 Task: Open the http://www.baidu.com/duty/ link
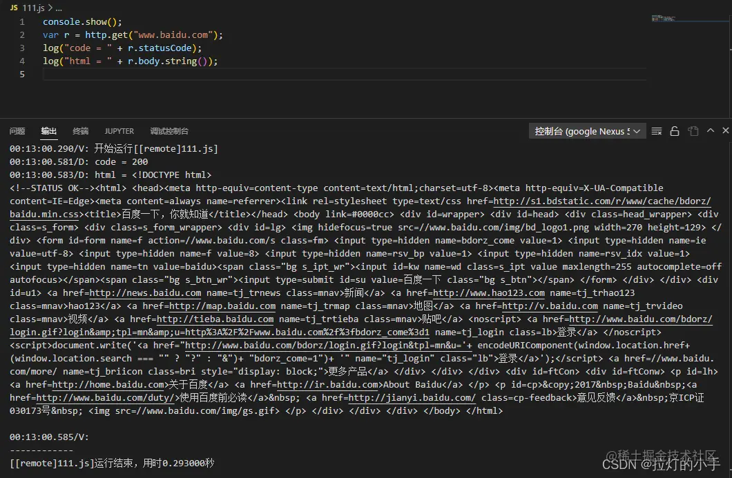105,398
